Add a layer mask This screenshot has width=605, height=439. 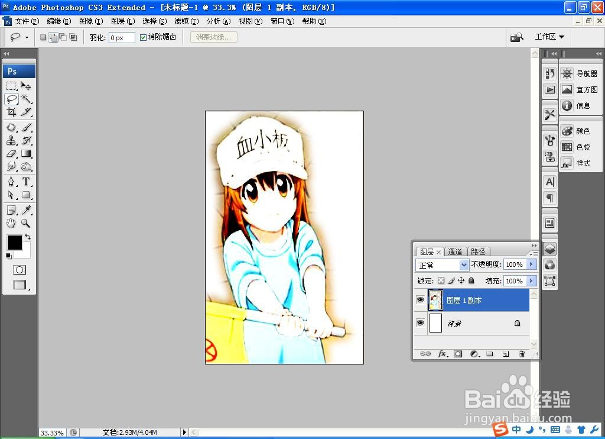458,354
